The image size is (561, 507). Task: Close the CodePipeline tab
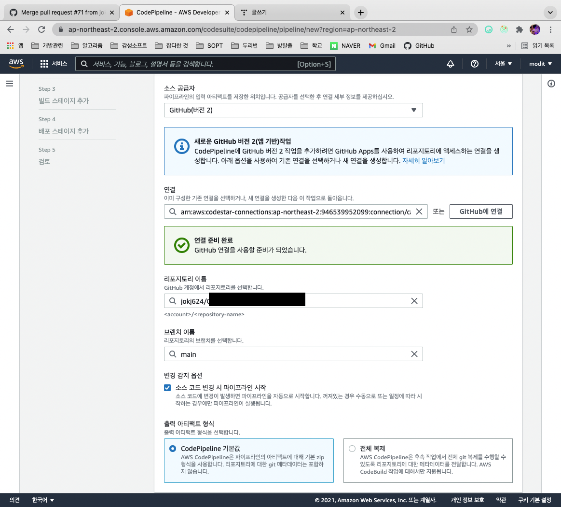(x=227, y=13)
